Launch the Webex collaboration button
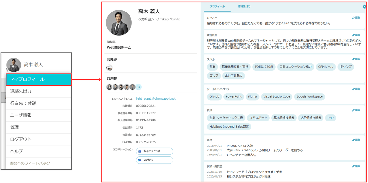Viewport: 368px width, 183px height. (x=155, y=160)
